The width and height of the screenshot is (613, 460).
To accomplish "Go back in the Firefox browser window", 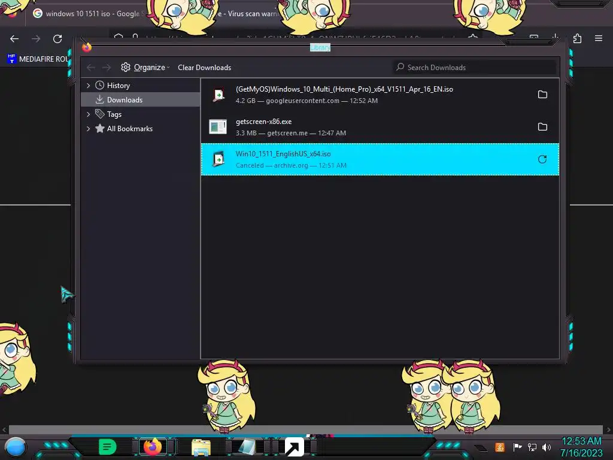I will click(x=14, y=39).
